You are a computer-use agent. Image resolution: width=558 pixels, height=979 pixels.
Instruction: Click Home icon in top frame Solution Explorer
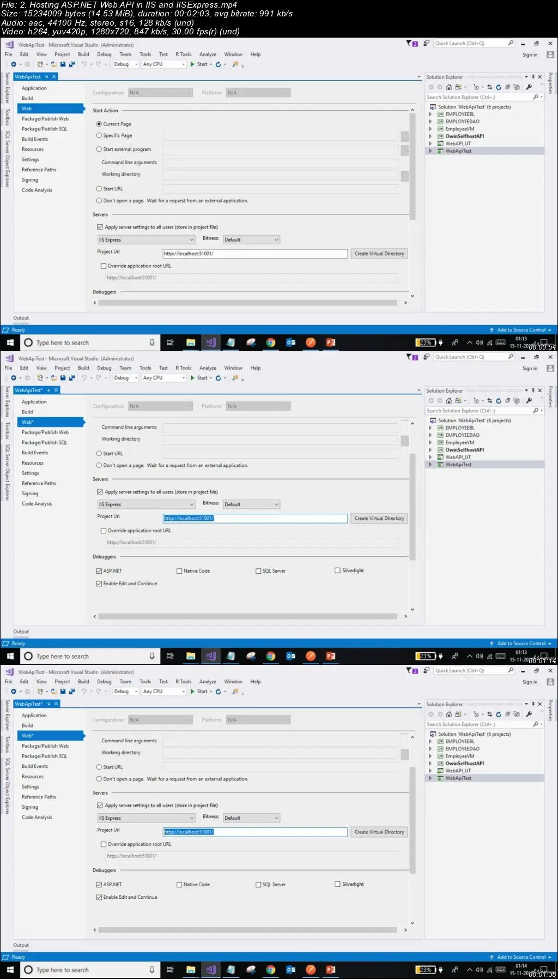click(448, 87)
